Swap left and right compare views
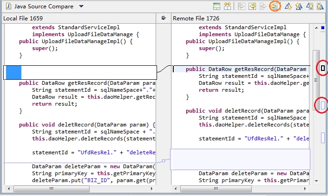The height and width of the screenshot is (196, 328). [227, 6]
